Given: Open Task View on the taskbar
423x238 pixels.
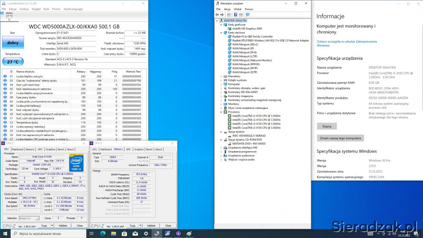Looking at the screenshot, I should 92,233.
